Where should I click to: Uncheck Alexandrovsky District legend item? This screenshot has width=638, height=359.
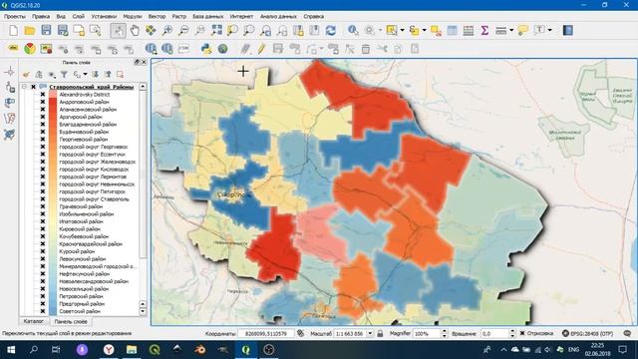(42, 95)
